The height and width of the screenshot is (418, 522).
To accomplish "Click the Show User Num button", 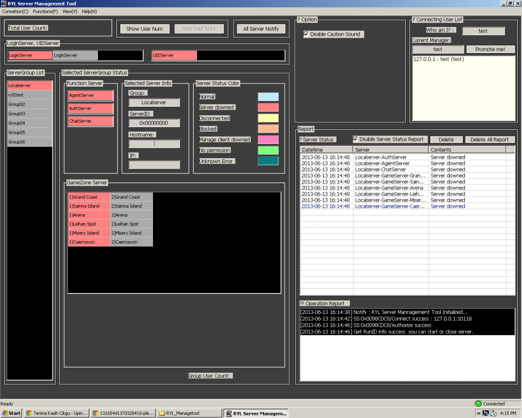I will 144,29.
